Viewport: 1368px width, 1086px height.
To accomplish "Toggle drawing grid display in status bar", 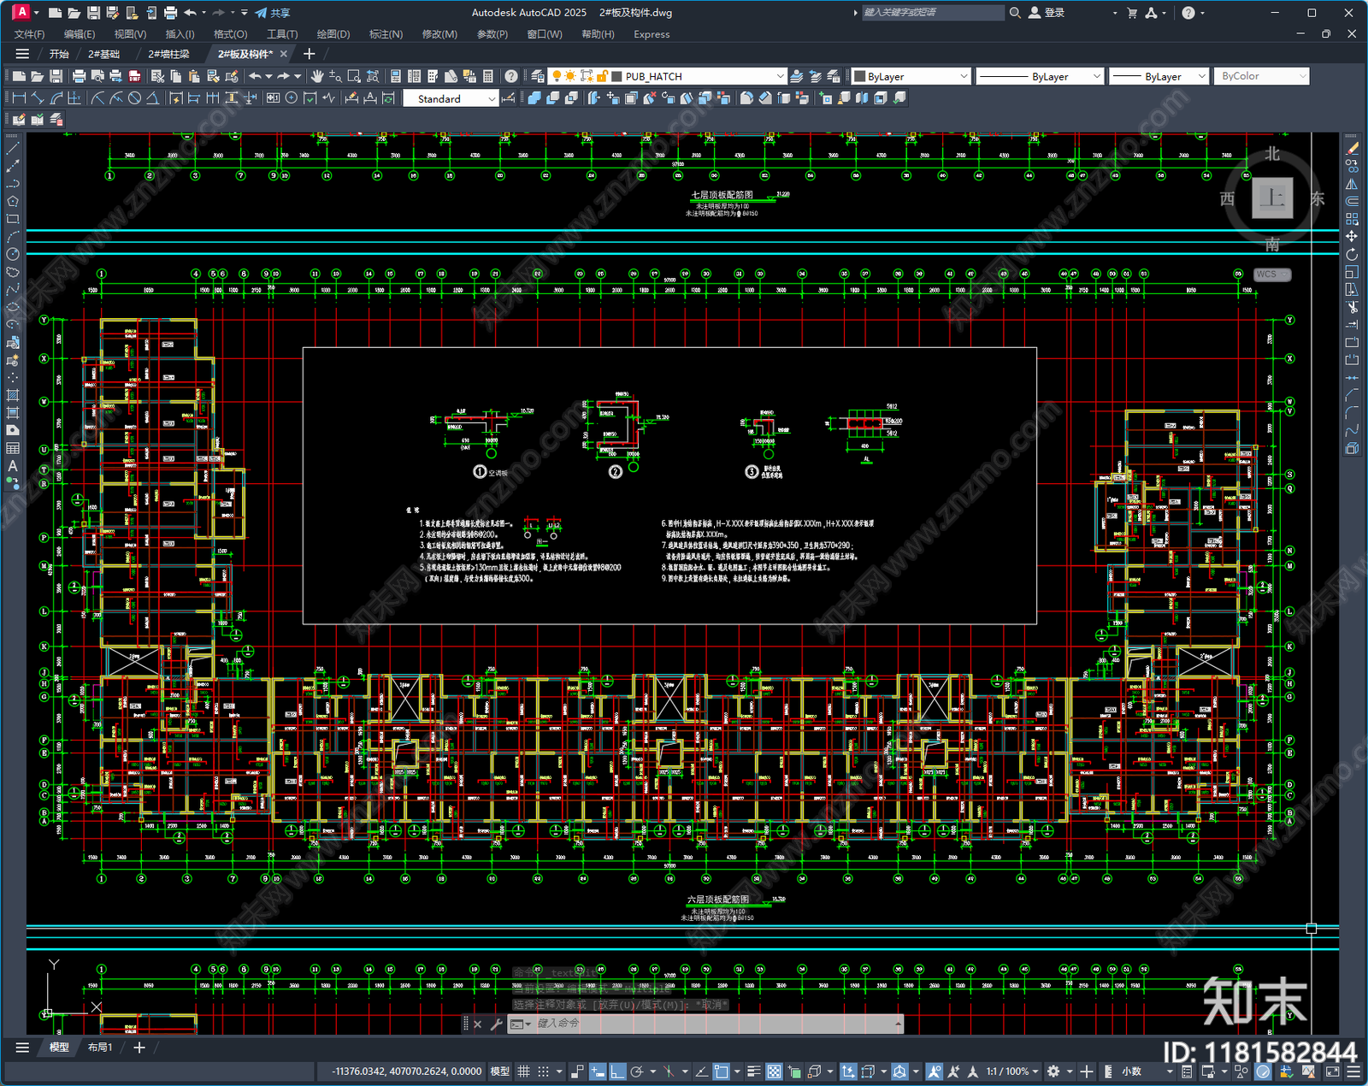I will click(523, 1071).
